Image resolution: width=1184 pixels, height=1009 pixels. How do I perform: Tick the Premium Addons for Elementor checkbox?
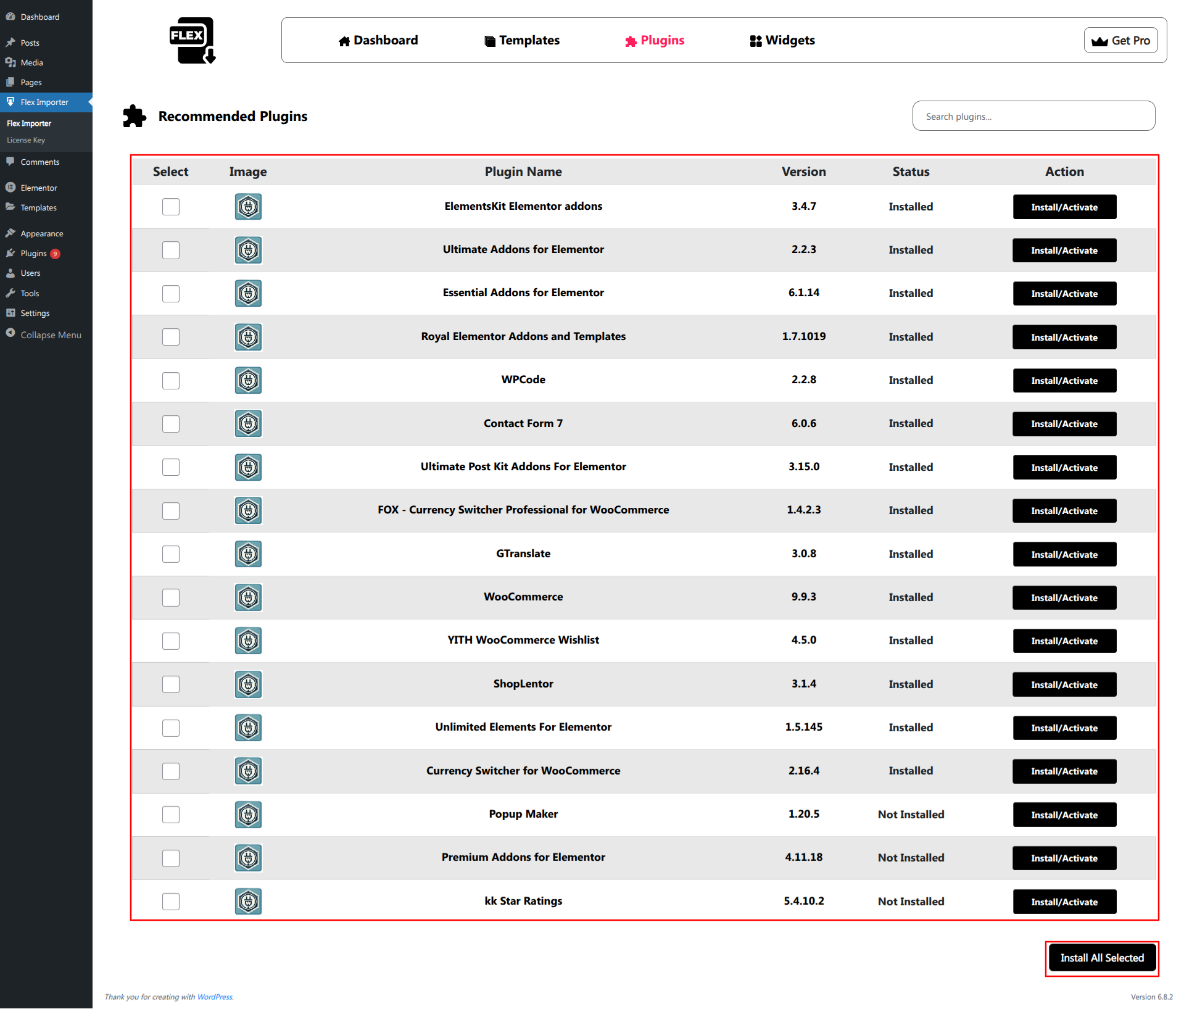click(x=171, y=858)
